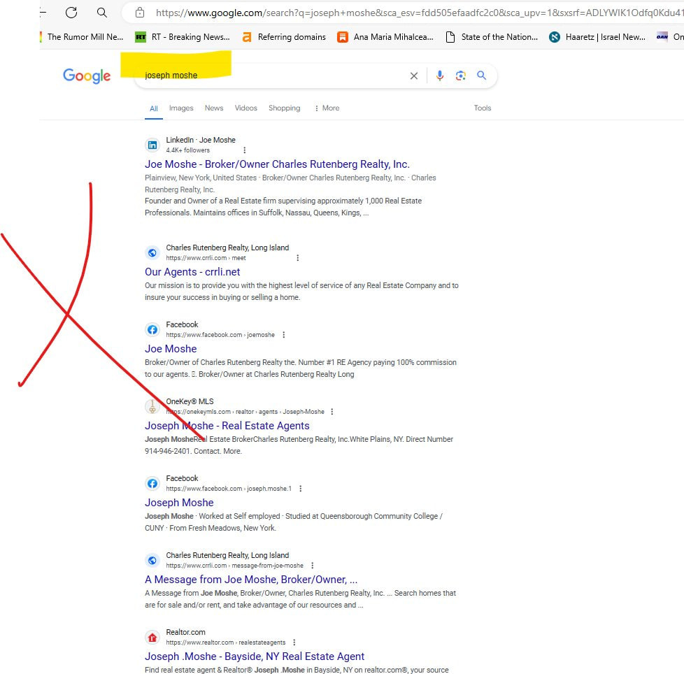Switch to the News tab

(x=214, y=108)
